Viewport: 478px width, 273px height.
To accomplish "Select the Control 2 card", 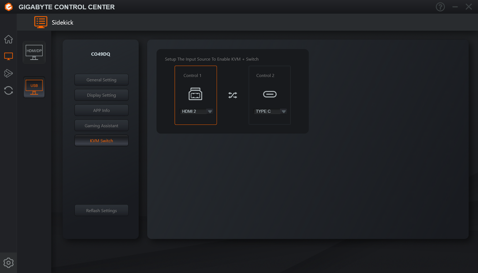I will [270, 95].
